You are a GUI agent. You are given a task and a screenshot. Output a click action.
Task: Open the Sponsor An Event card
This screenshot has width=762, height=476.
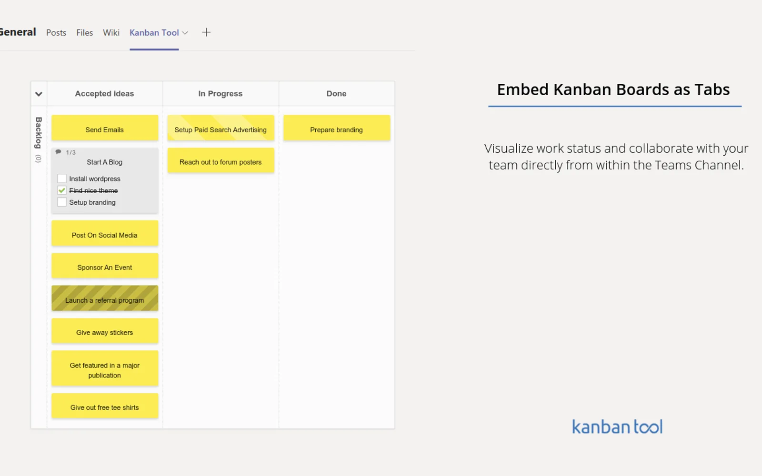tap(105, 266)
